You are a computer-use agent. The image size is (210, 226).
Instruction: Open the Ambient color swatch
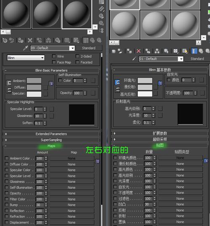[34, 80]
